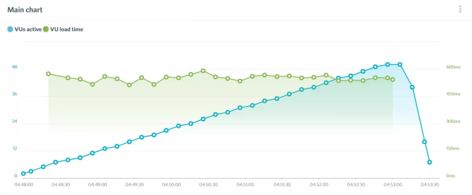Image resolution: width=472 pixels, height=195 pixels.
Task: Click the green VU load time legend dot
Action: click(46, 29)
